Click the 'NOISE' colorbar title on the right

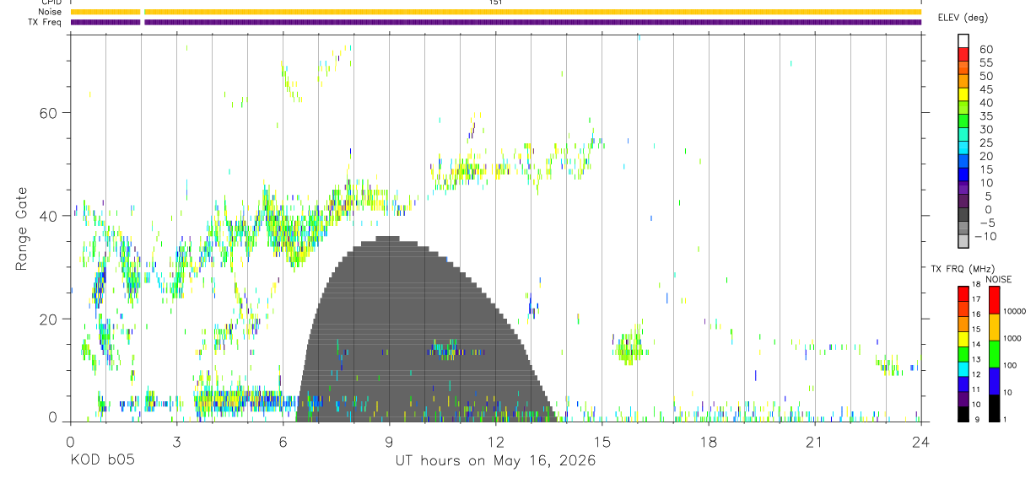[x=999, y=279]
